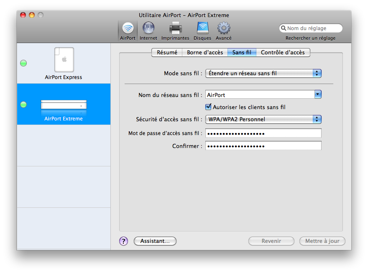
Task: Open the Internet settings globe icon
Action: pos(148,30)
